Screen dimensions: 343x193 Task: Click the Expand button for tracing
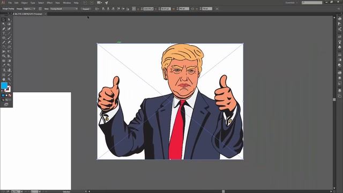click(86, 9)
